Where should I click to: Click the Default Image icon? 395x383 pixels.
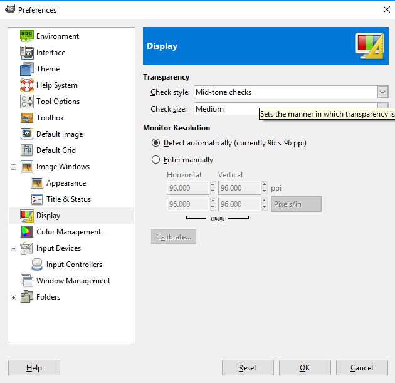click(x=27, y=134)
